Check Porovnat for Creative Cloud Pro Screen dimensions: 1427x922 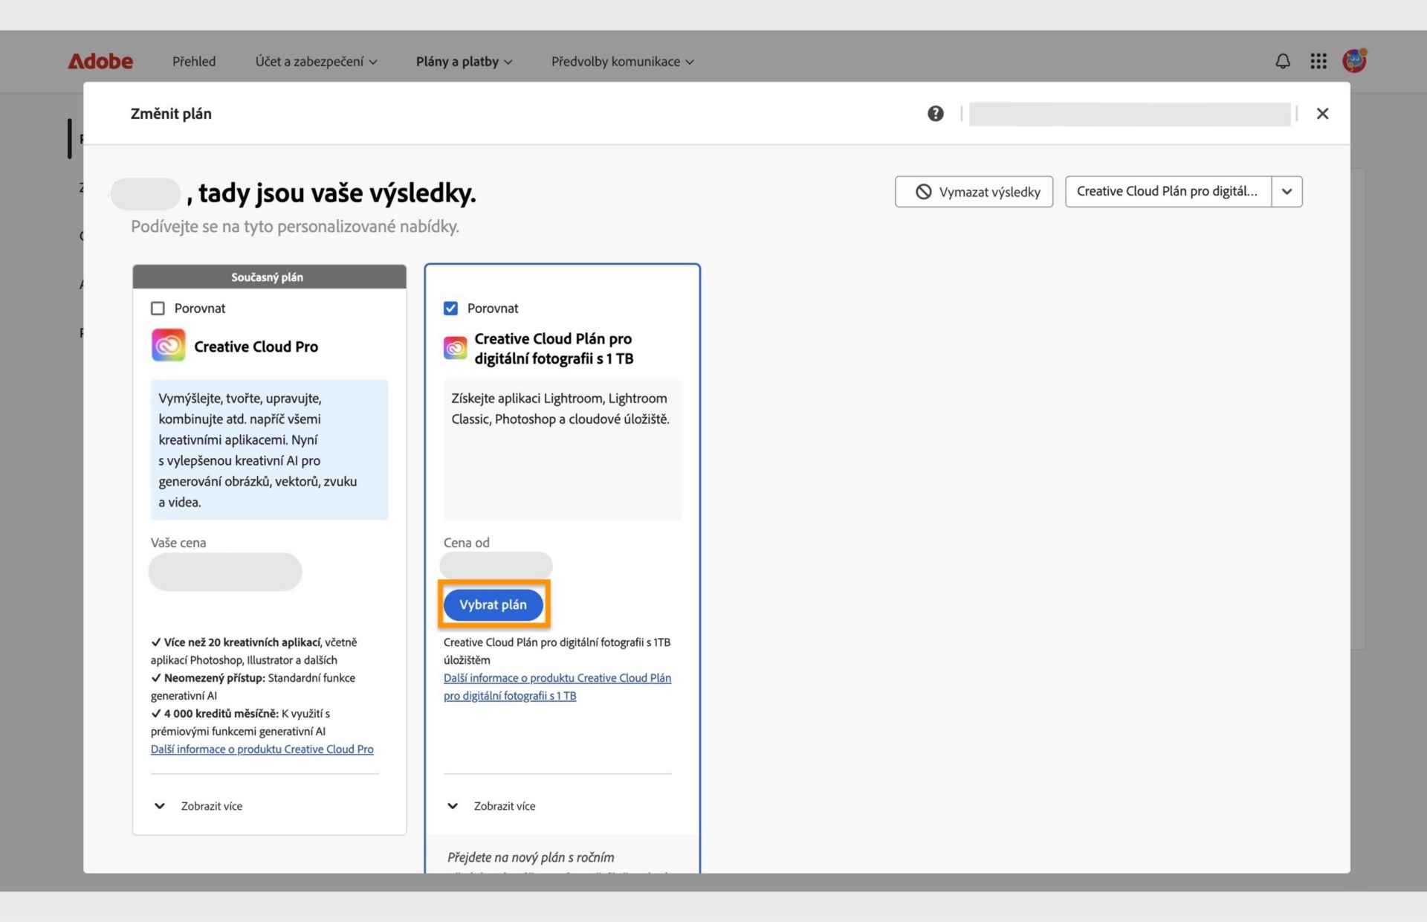[x=158, y=309]
